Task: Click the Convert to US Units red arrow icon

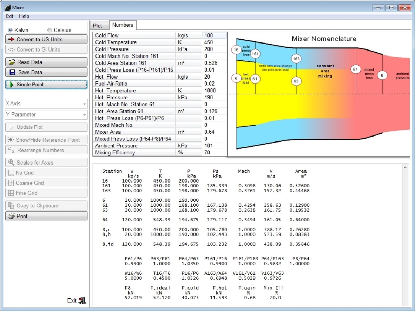Action: [x=12, y=39]
